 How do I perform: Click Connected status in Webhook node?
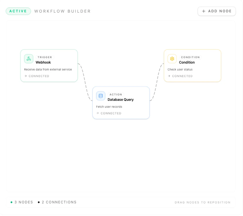point(39,76)
